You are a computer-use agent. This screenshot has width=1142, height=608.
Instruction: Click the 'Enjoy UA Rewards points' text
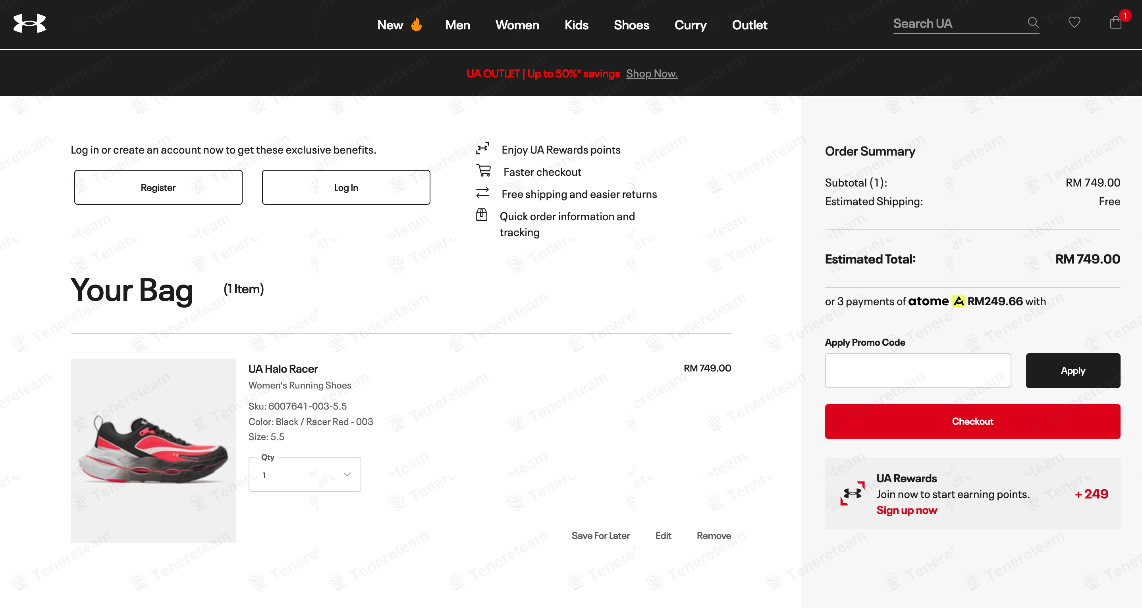tap(561, 150)
